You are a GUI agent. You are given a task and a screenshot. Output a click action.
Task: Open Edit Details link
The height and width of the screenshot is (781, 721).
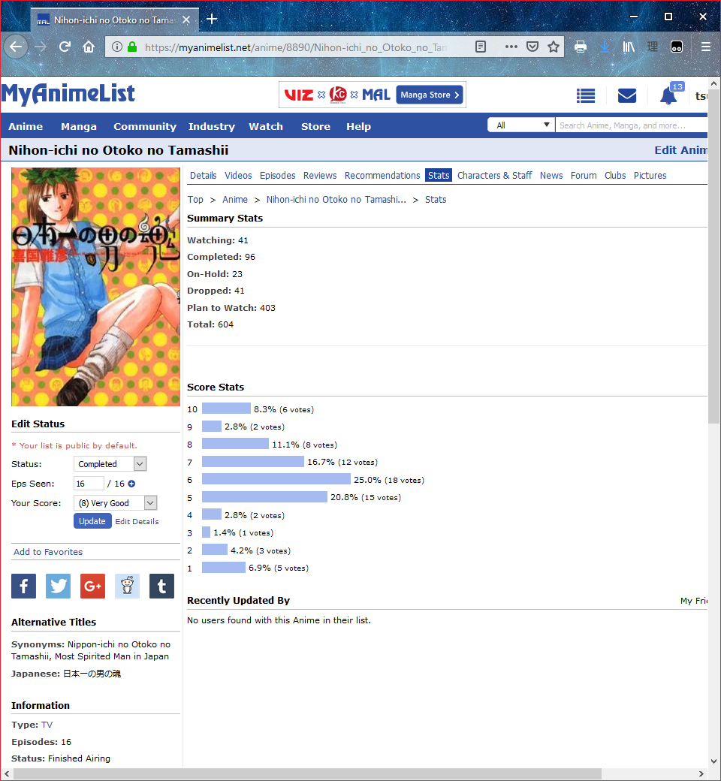pyautogui.click(x=137, y=521)
